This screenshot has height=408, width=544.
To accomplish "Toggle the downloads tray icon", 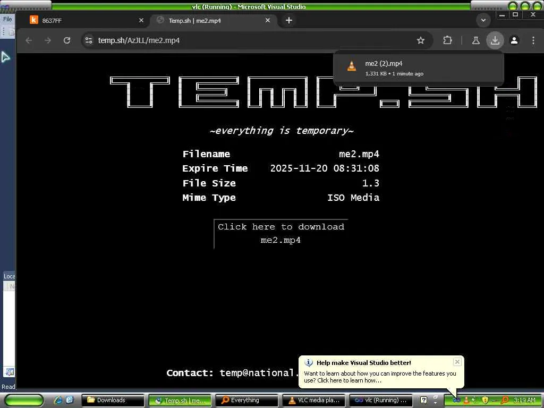I will coord(495,40).
